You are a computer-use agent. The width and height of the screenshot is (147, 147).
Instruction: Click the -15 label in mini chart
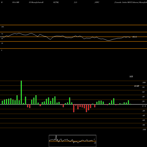coord(95,143)
